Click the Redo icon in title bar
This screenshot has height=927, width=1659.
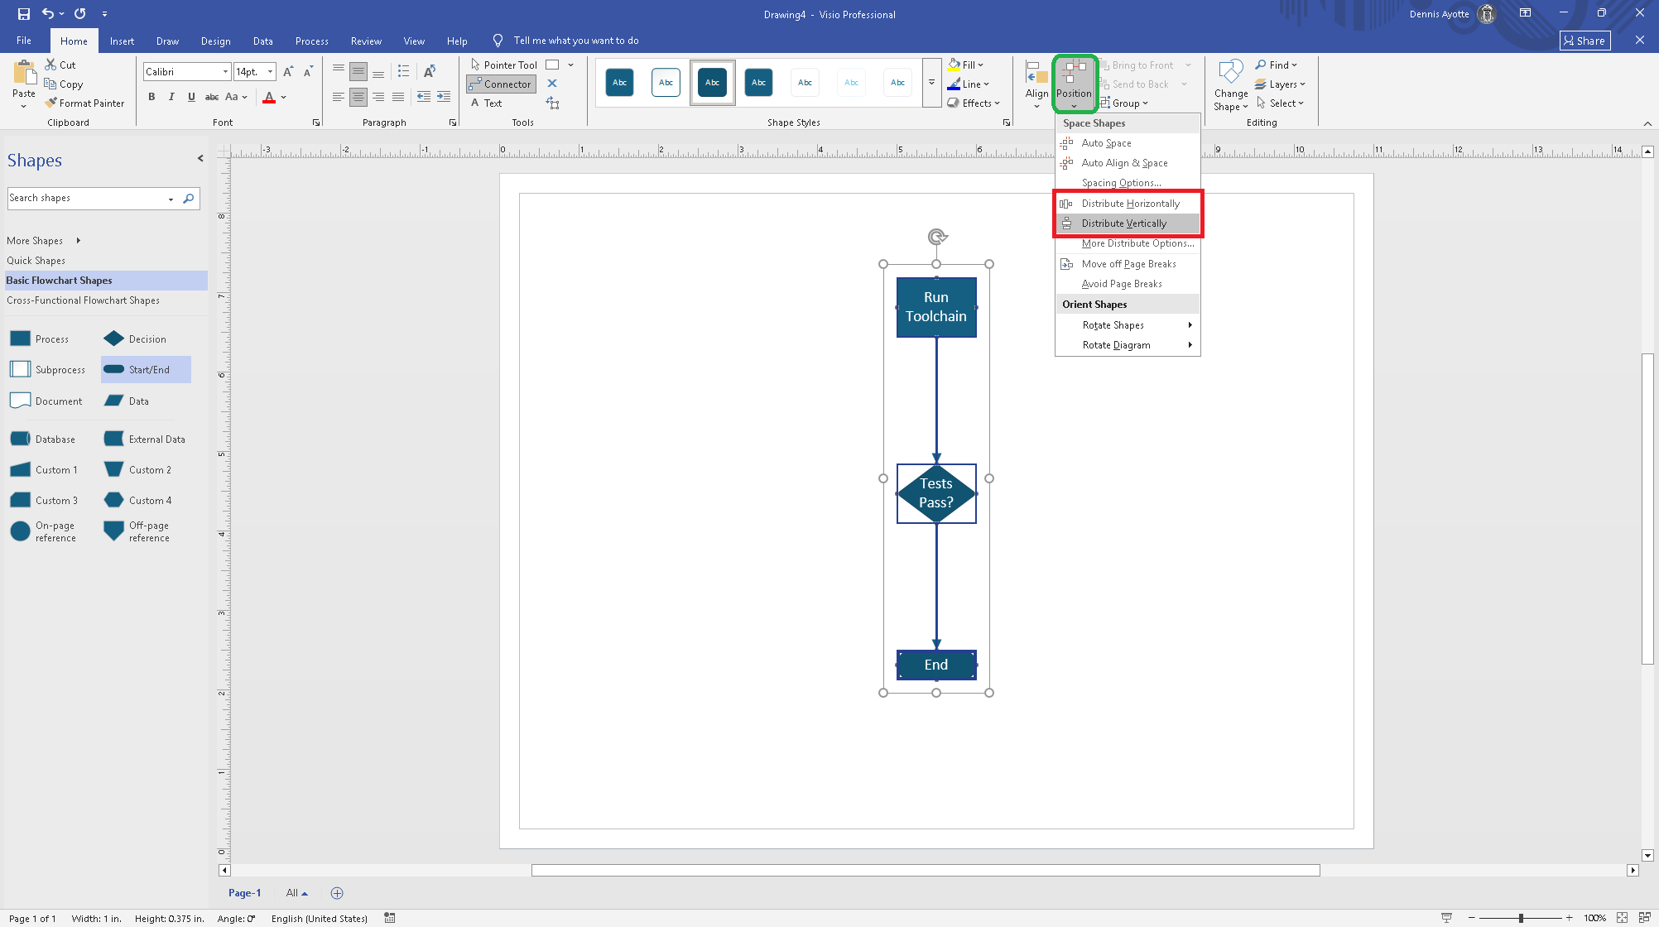[x=79, y=13]
